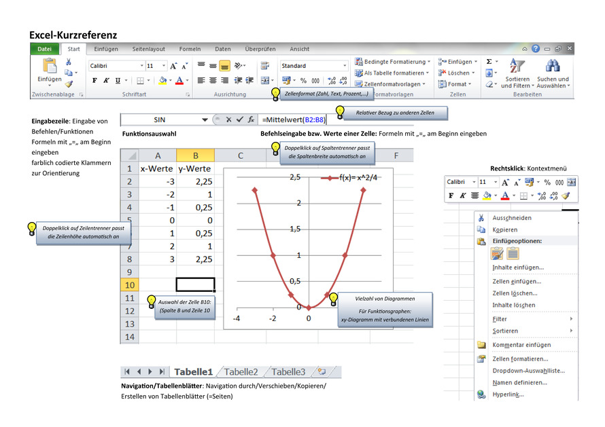This screenshot has height=427, width=605.
Task: Toggle center alignment in the mini toolbar
Action: (475, 196)
